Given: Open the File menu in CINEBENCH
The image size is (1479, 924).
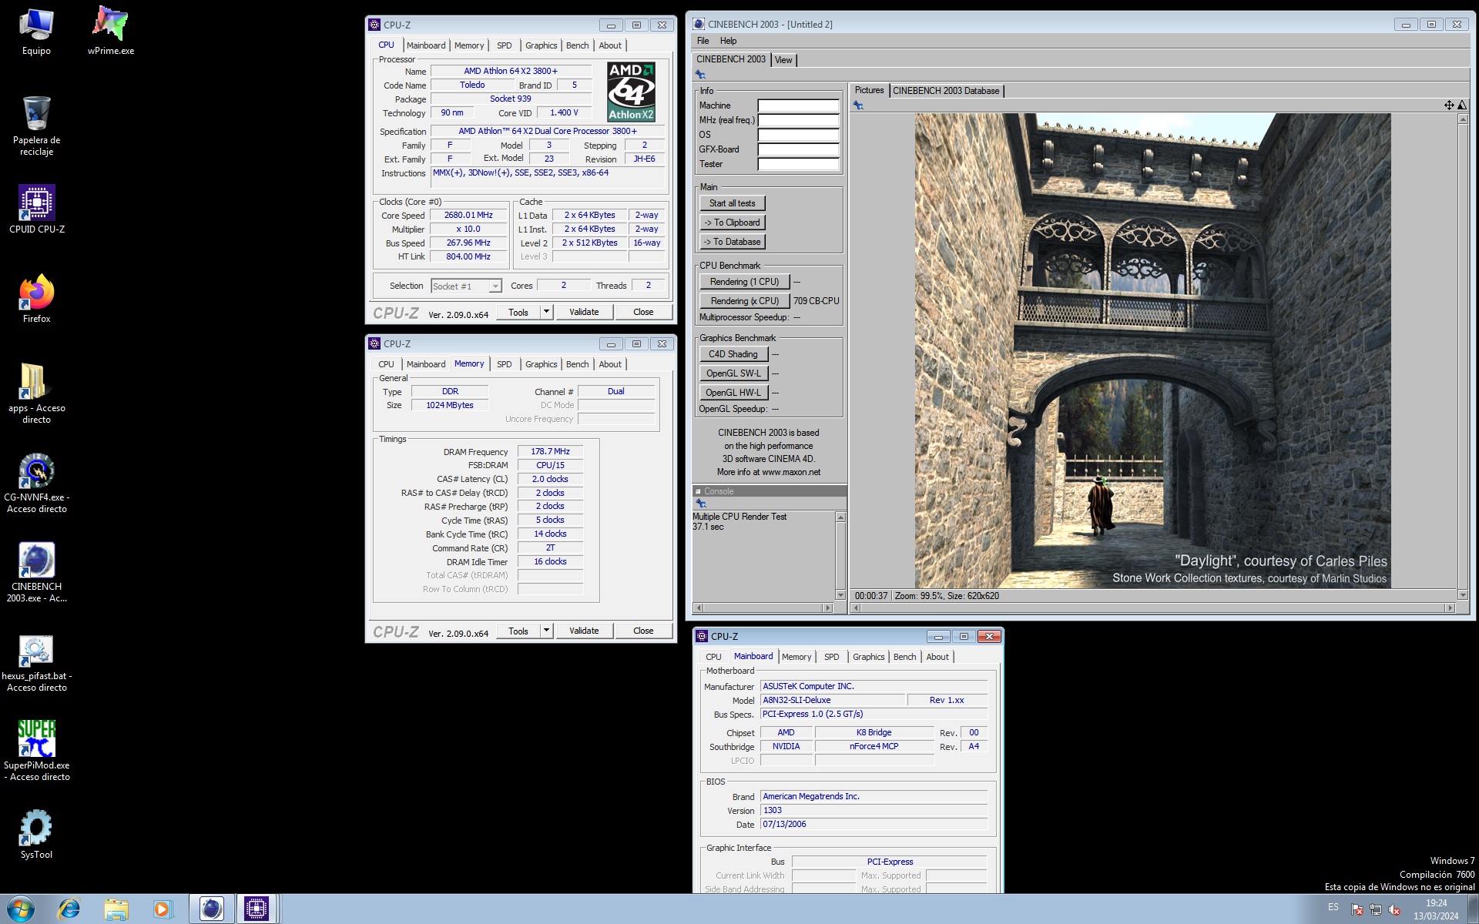Looking at the screenshot, I should pyautogui.click(x=703, y=41).
